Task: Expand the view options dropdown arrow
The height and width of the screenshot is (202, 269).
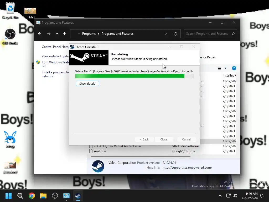Action: tap(225, 68)
